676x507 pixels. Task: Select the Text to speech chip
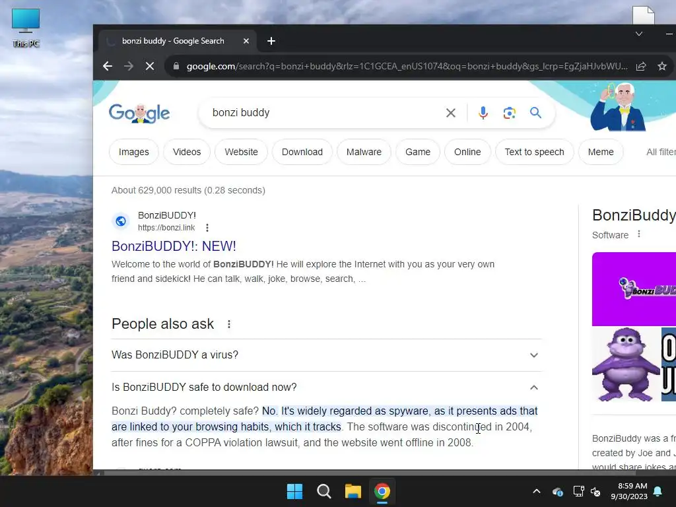point(534,152)
